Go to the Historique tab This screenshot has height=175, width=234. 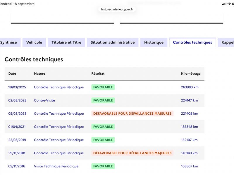point(154,42)
